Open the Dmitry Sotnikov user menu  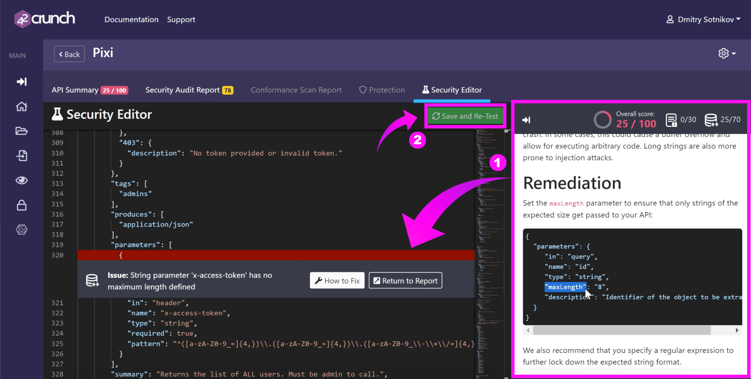pyautogui.click(x=703, y=19)
